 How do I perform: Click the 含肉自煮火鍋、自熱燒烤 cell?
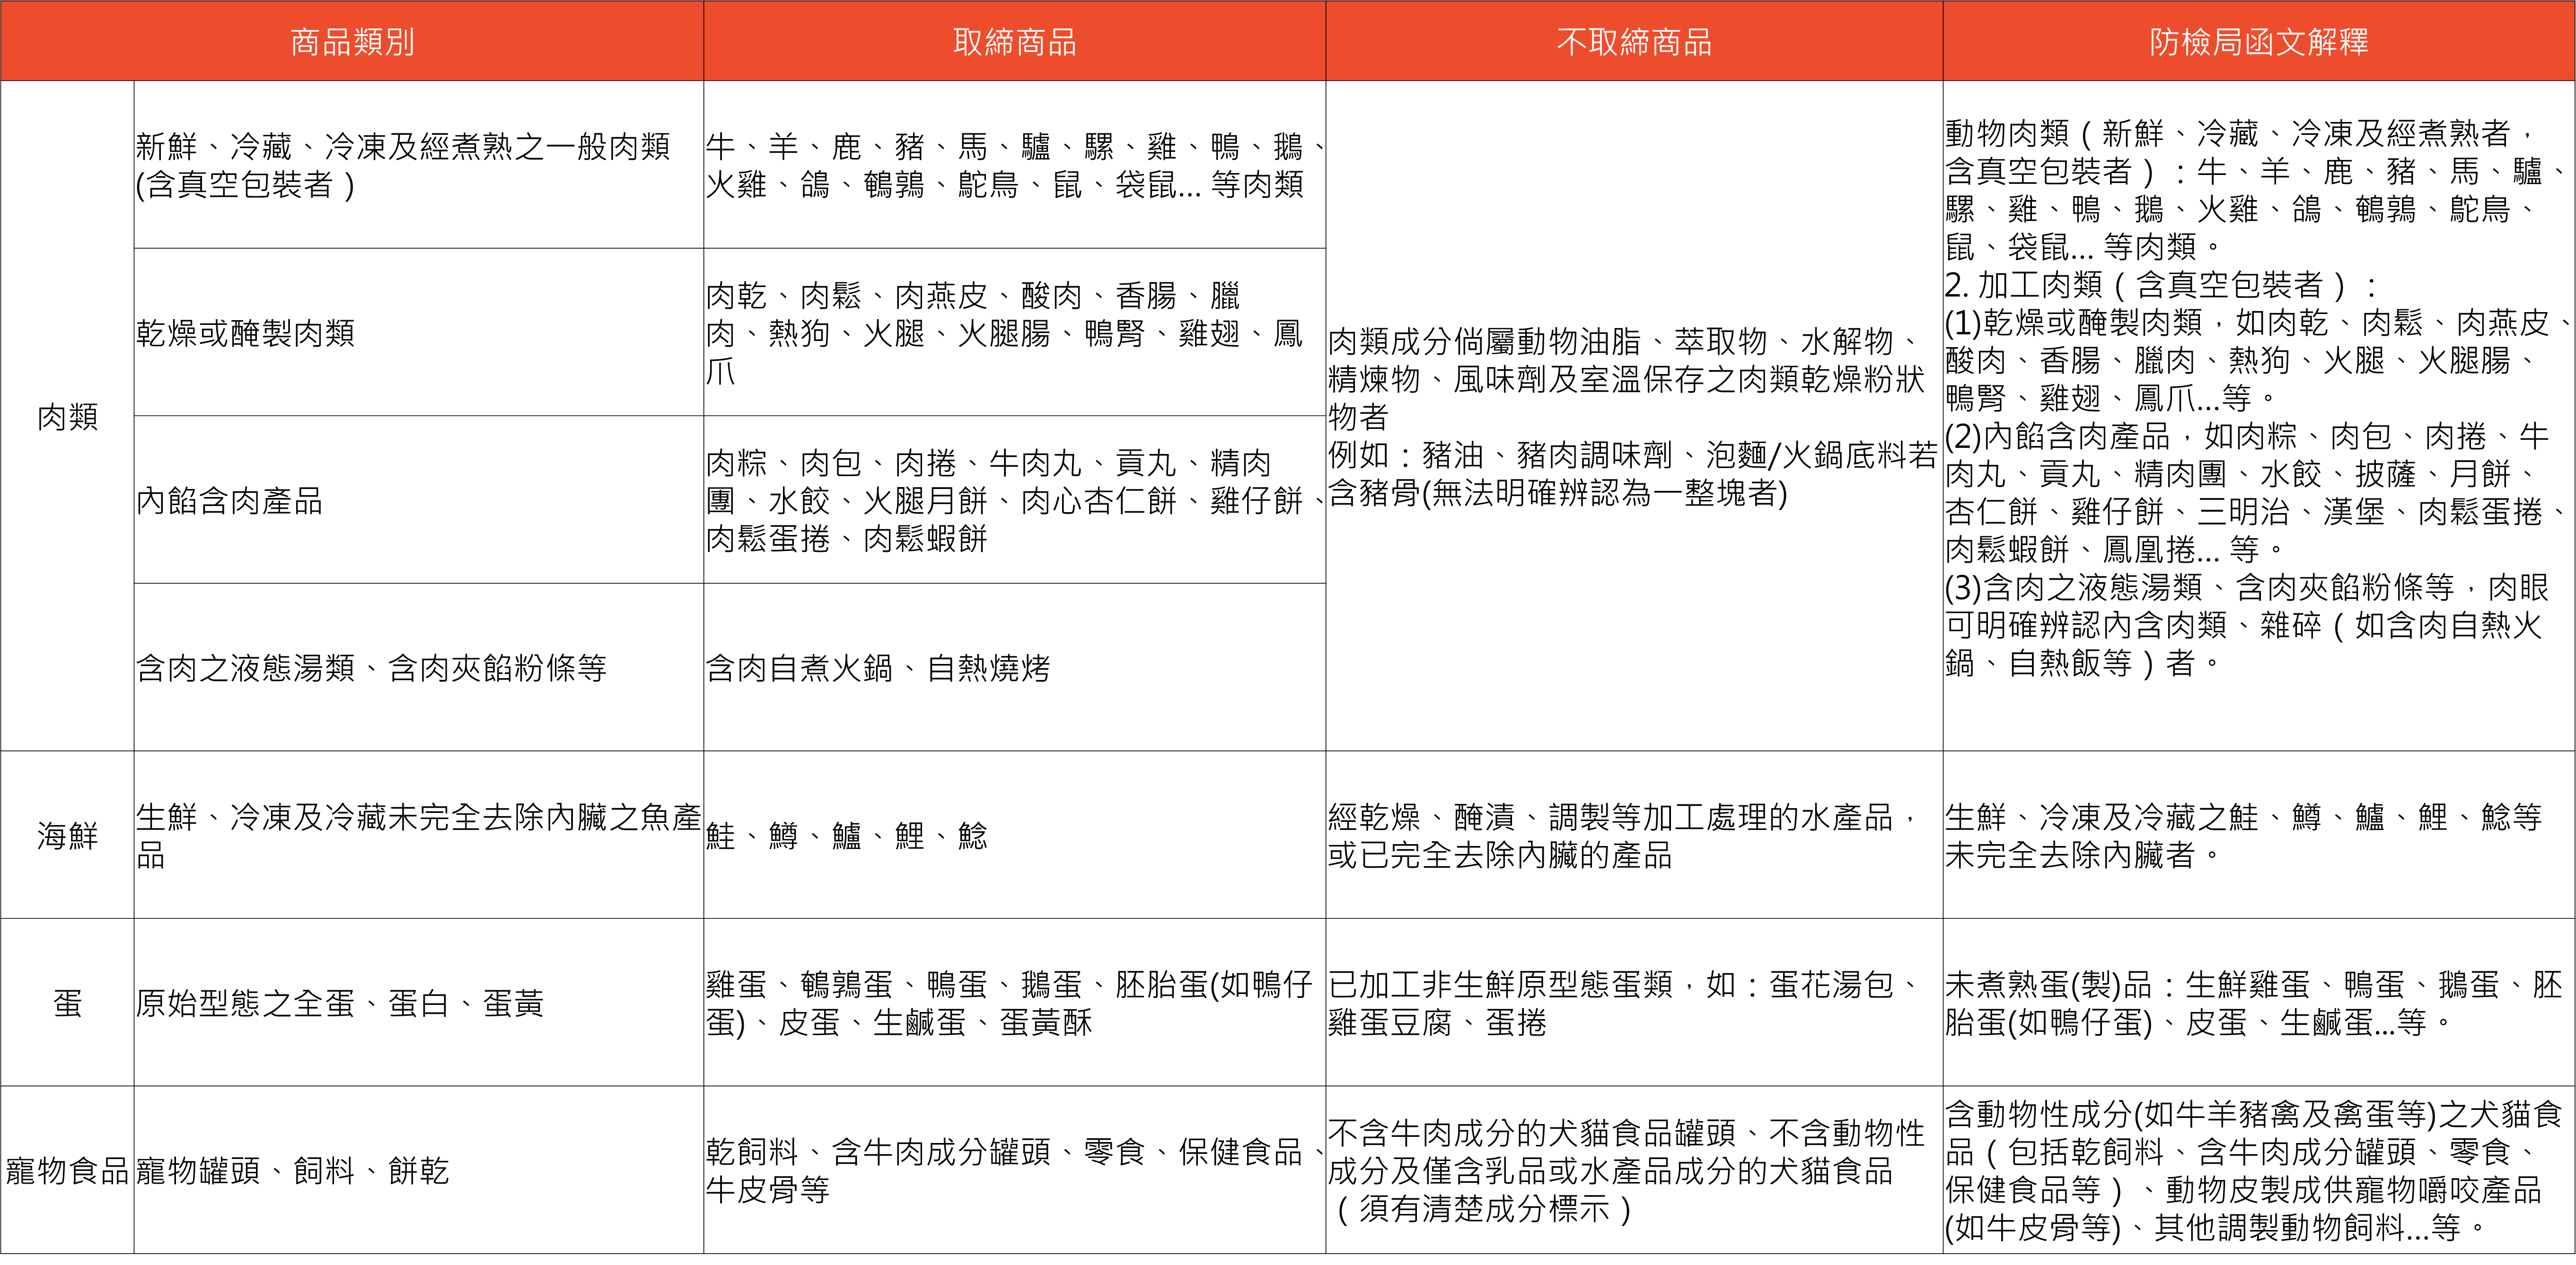(x=1015, y=667)
